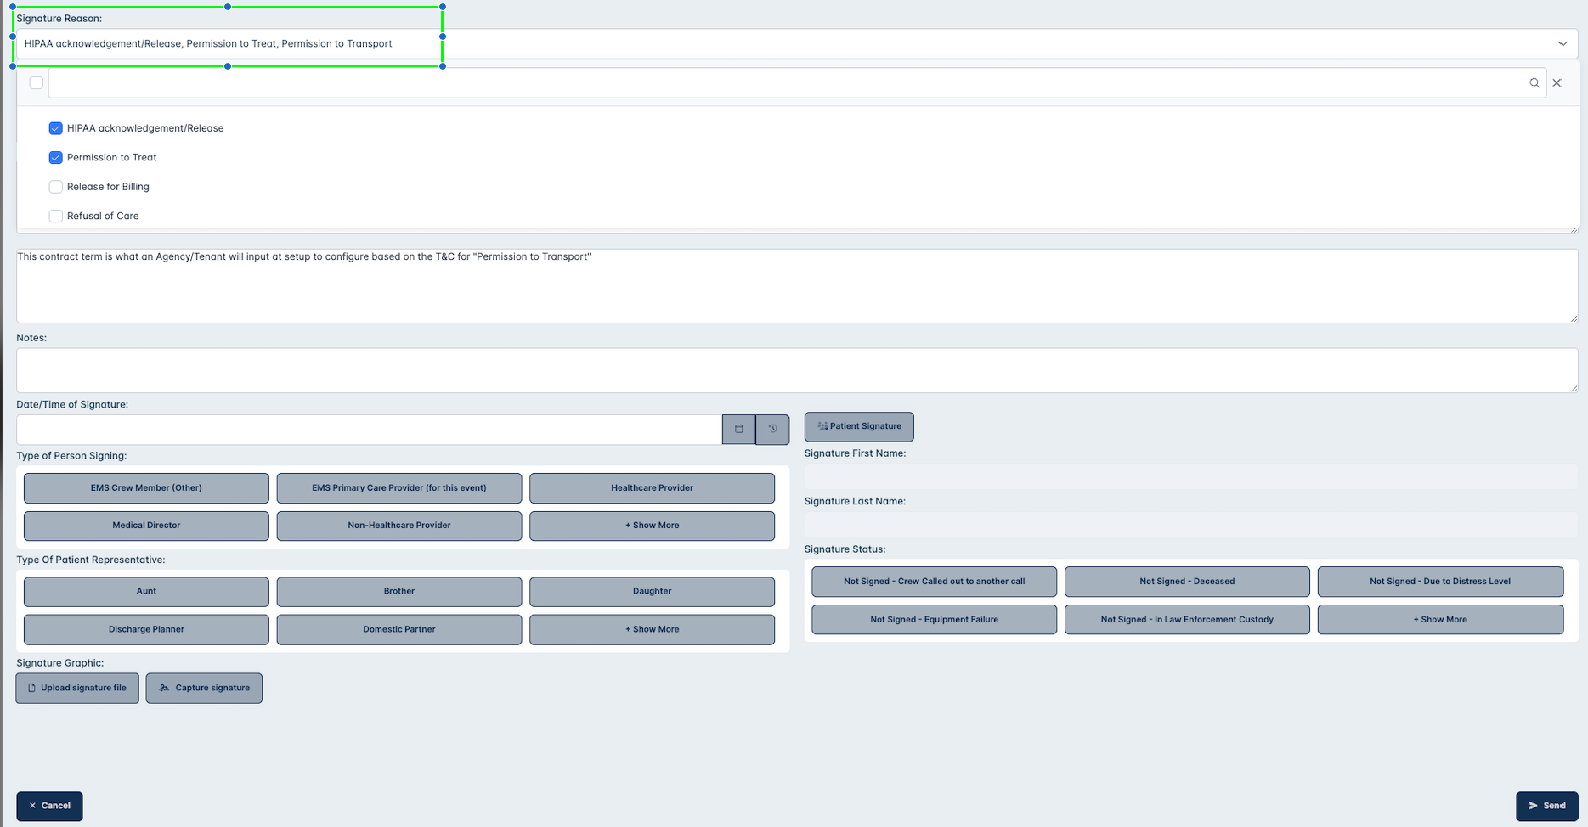The height and width of the screenshot is (827, 1588).
Task: Enable the Refusal of Care checkbox
Action: pos(56,217)
